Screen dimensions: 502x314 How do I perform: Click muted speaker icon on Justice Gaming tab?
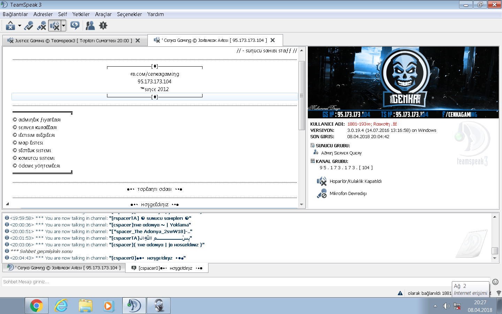pyautogui.click(x=10, y=40)
